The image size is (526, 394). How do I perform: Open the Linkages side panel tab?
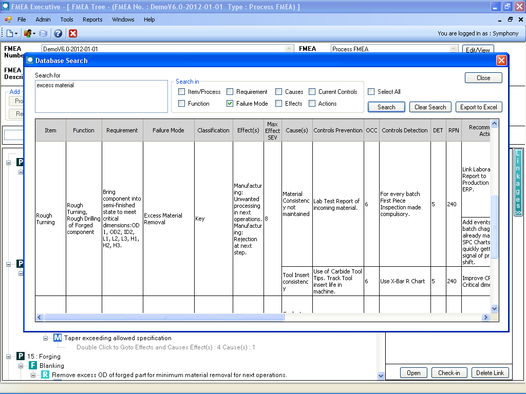pyautogui.click(x=518, y=183)
